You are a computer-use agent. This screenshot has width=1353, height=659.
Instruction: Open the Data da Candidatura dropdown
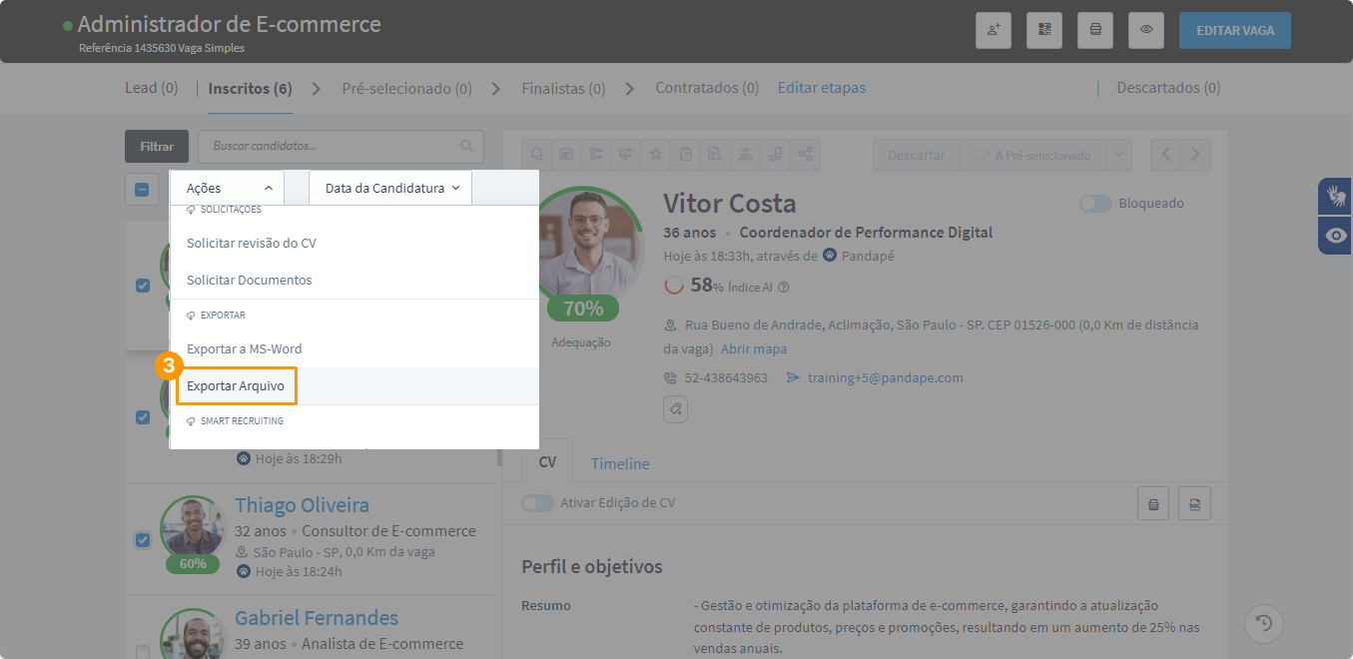[390, 188]
